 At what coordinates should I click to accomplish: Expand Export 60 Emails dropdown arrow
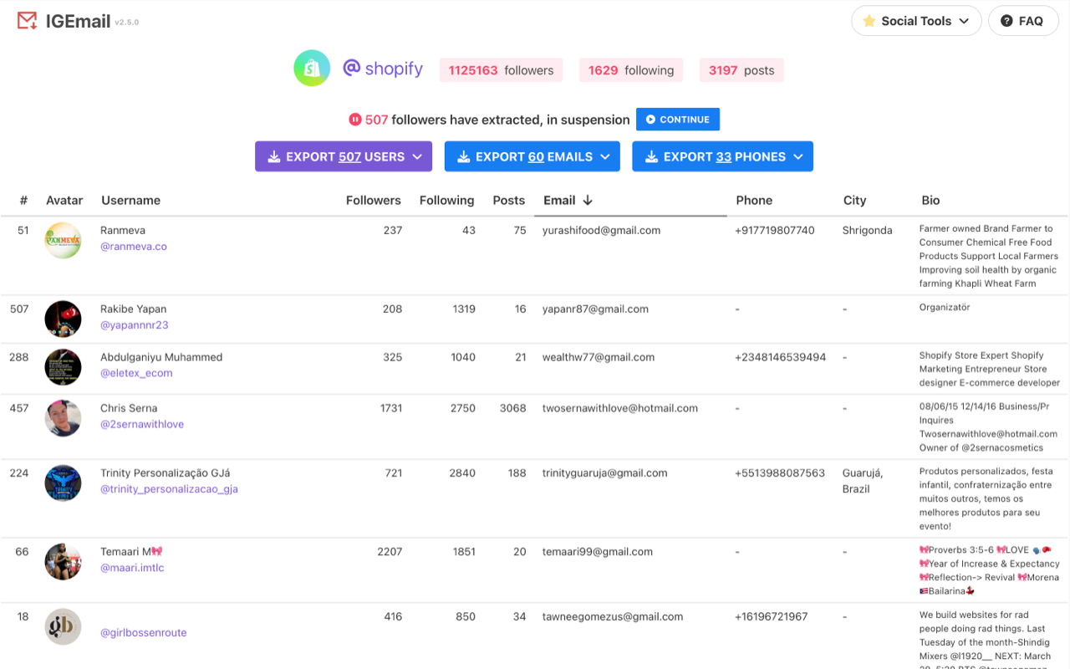point(605,156)
